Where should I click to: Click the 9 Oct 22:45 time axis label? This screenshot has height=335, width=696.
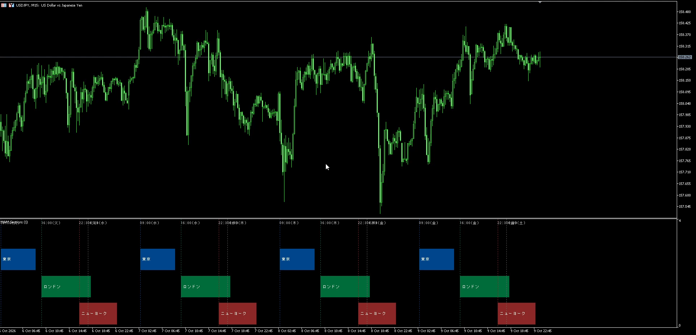pos(543,331)
